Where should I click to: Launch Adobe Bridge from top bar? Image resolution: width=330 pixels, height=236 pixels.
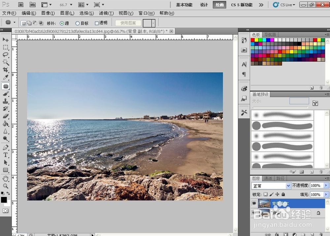click(x=20, y=5)
